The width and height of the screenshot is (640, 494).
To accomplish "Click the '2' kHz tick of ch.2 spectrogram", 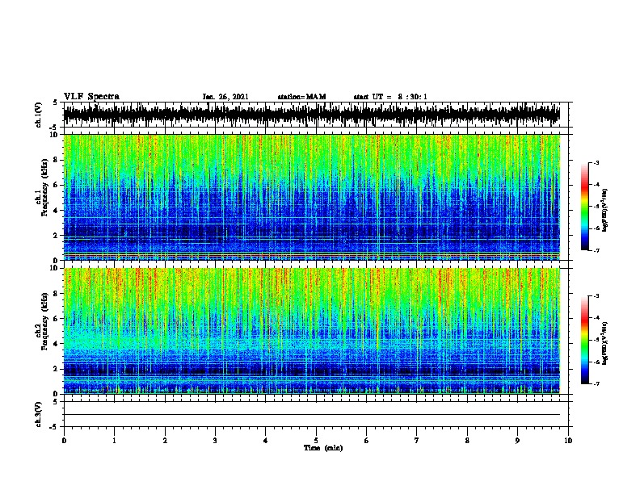I will 56,369.
